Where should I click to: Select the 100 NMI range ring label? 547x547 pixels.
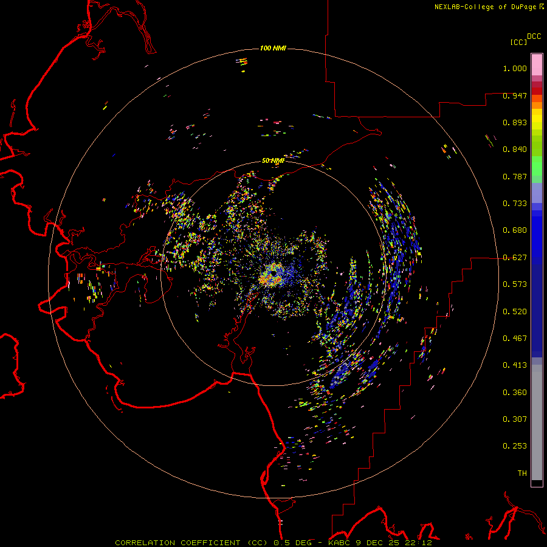point(273,48)
